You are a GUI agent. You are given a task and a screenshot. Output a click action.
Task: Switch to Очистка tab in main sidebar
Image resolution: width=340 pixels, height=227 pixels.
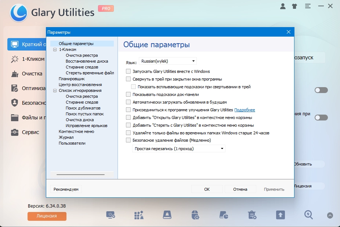pyautogui.click(x=27, y=74)
